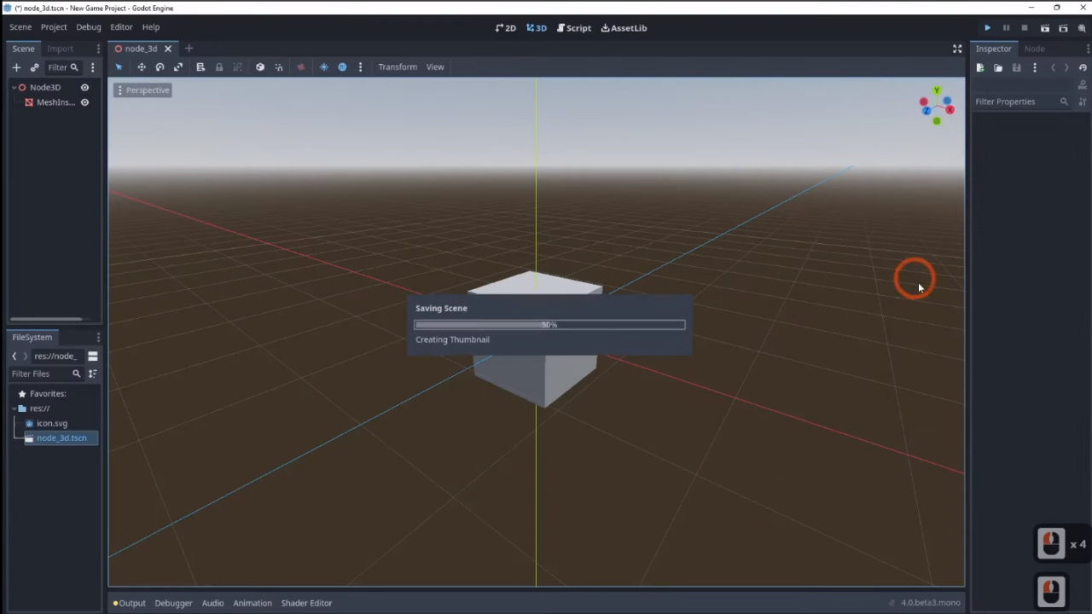The image size is (1092, 614).
Task: Select the Move tool in the toolbar
Action: point(142,67)
